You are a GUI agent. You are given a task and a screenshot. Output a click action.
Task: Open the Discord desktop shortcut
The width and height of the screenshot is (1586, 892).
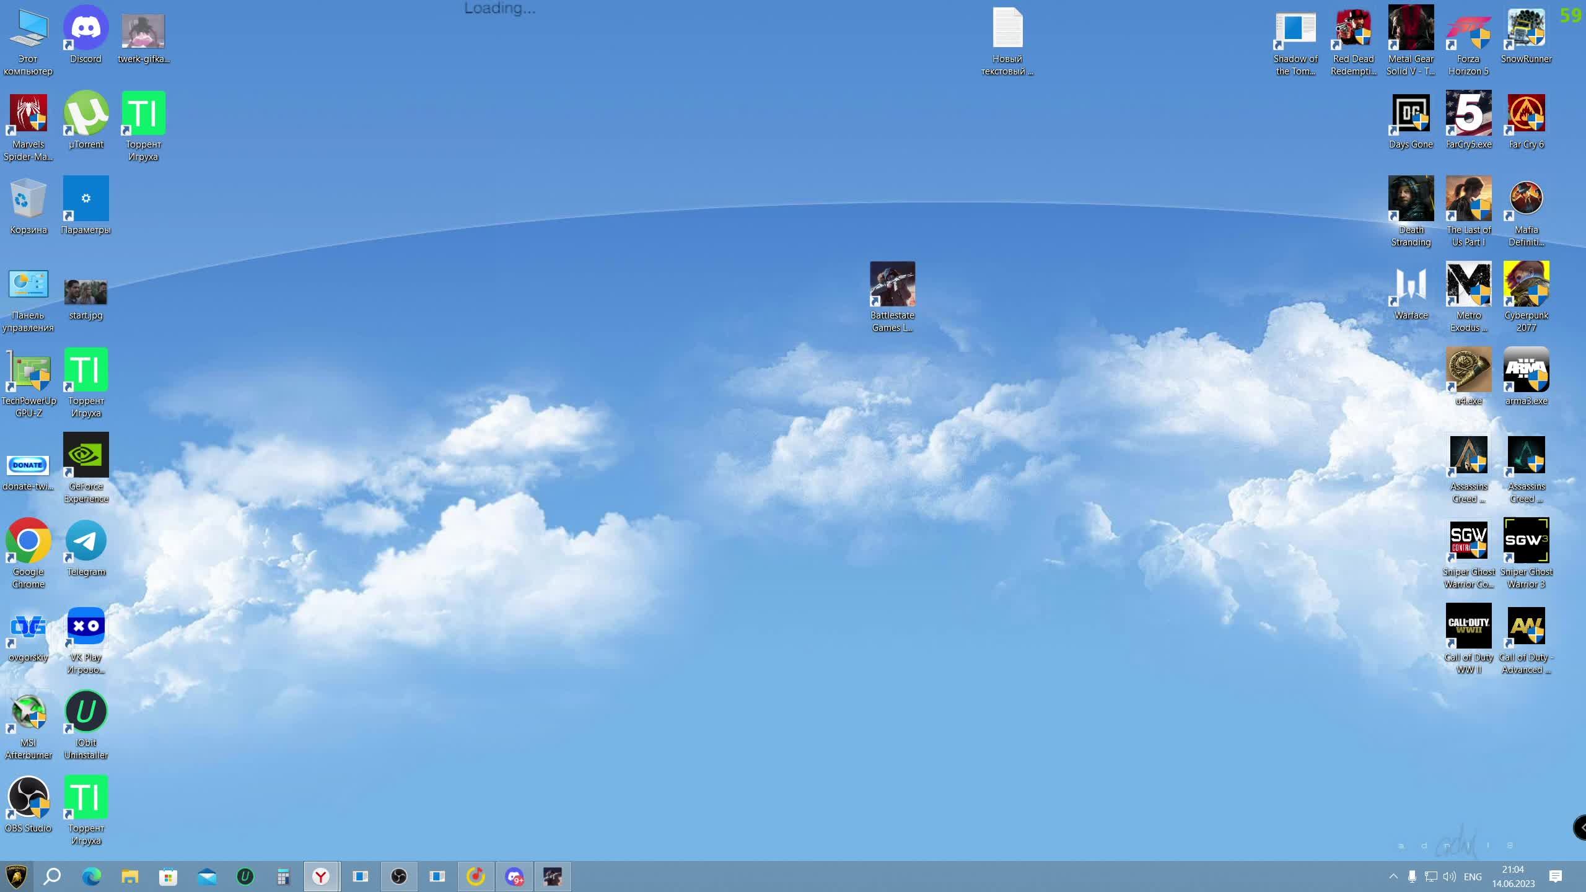[85, 28]
